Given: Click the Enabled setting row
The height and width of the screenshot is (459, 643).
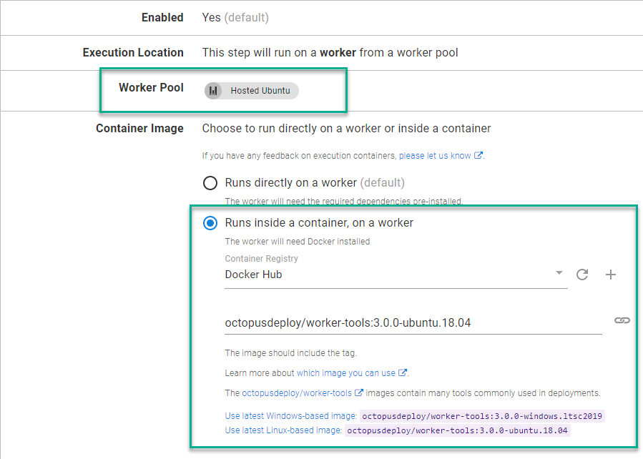Looking at the screenshot, I should click(162, 17).
